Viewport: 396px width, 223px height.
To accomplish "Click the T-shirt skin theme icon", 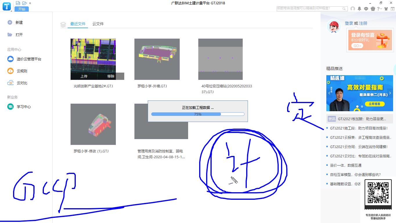I will [x=386, y=9].
